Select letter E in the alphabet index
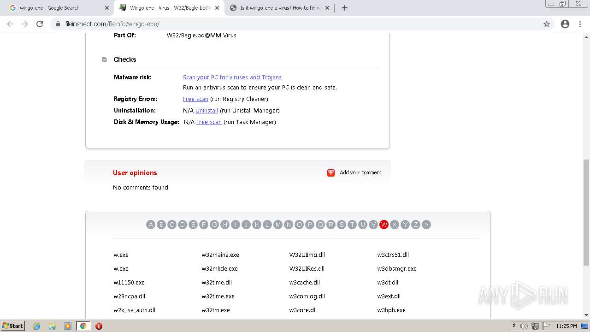590x332 pixels. tap(193, 225)
